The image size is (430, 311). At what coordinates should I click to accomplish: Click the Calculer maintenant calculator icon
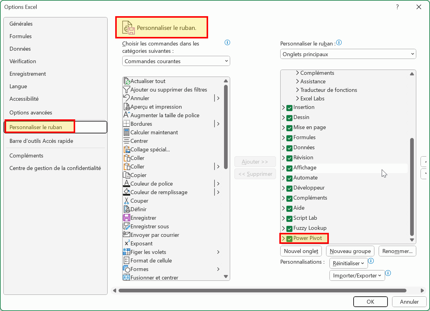[127, 132]
